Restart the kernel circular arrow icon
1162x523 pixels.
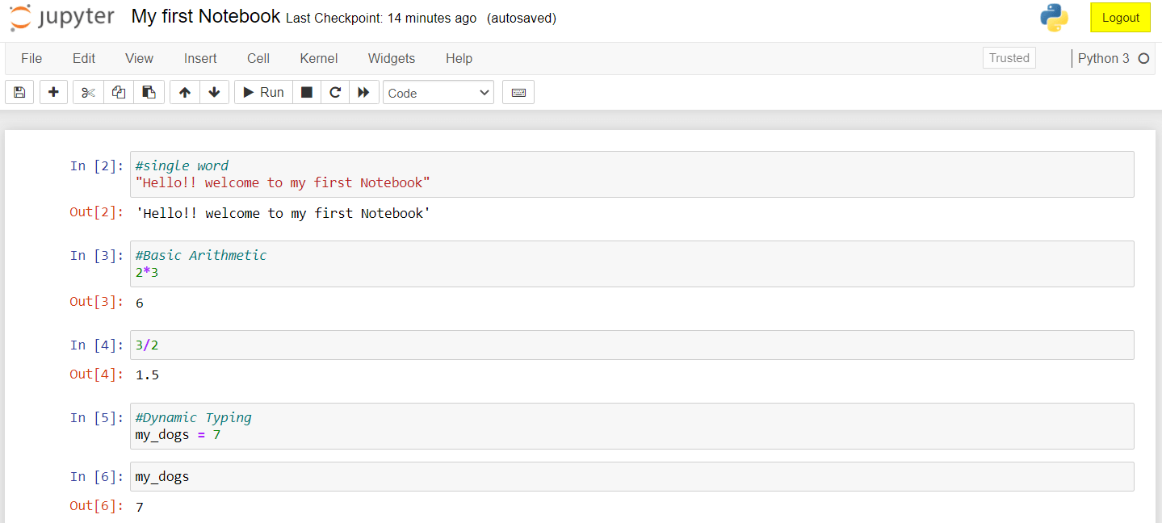(x=335, y=93)
